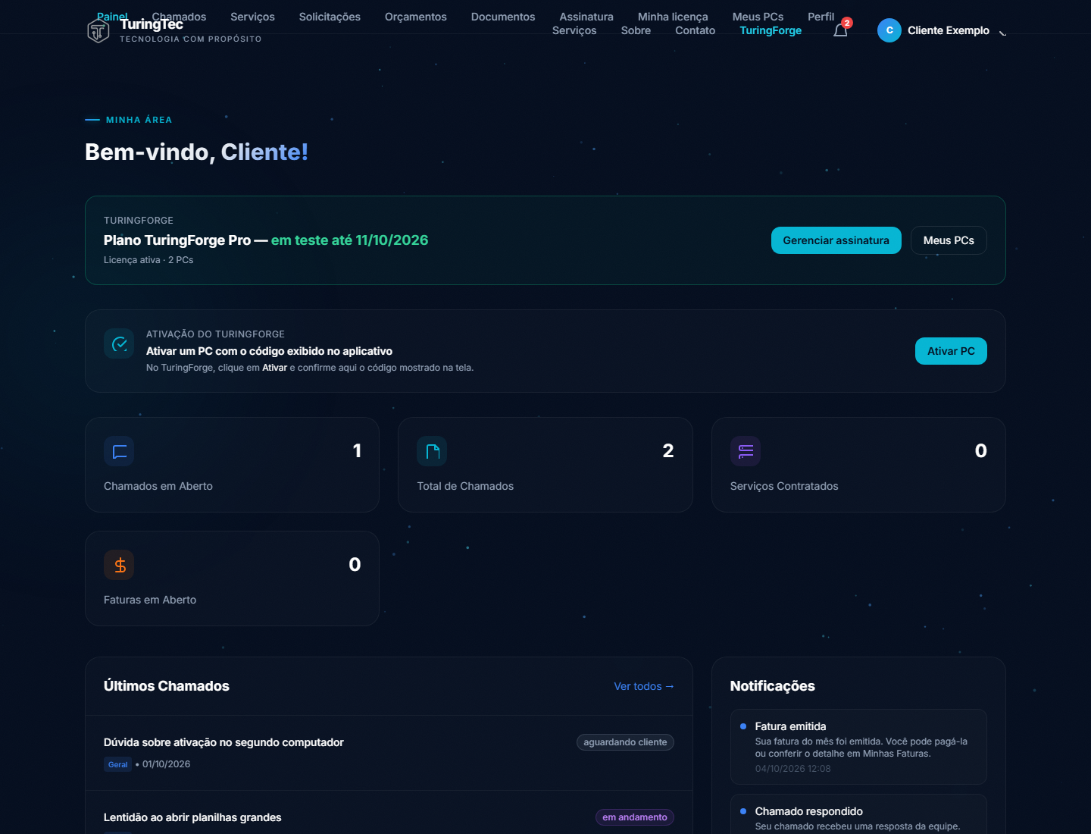Click the Bem-vindo, Cliente! heading
This screenshot has height=834, width=1091.
point(196,152)
